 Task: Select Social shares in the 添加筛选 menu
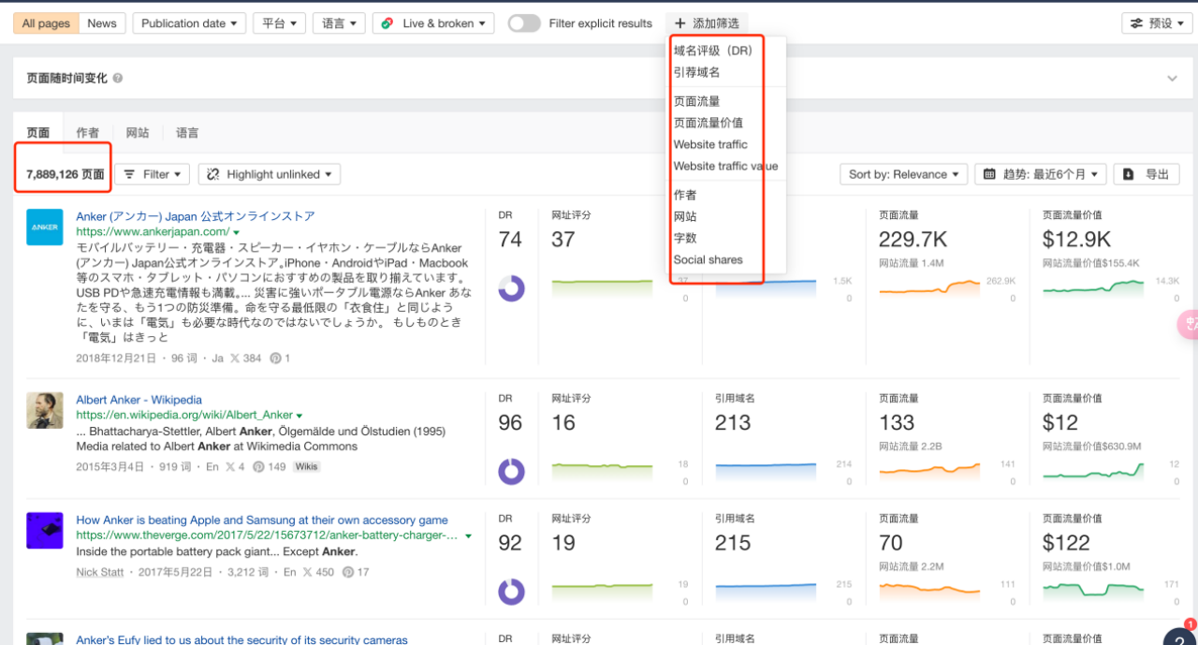[707, 260]
